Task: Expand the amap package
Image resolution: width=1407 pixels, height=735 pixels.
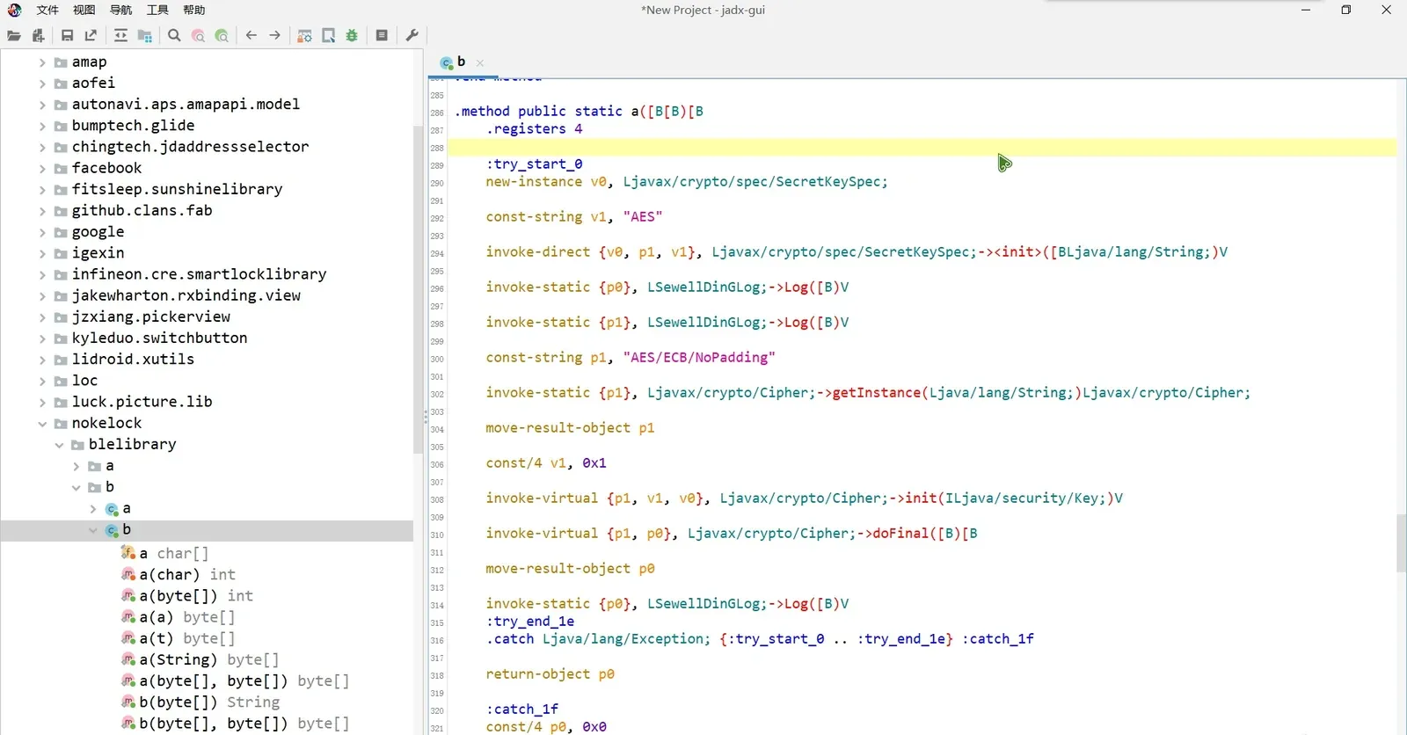Action: pyautogui.click(x=42, y=62)
